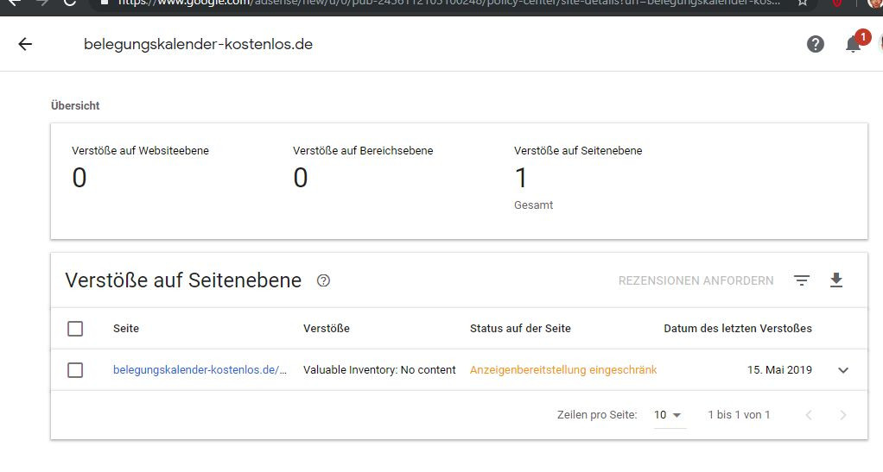Download the page-level violations list
The height and width of the screenshot is (472, 883).
[835, 280]
